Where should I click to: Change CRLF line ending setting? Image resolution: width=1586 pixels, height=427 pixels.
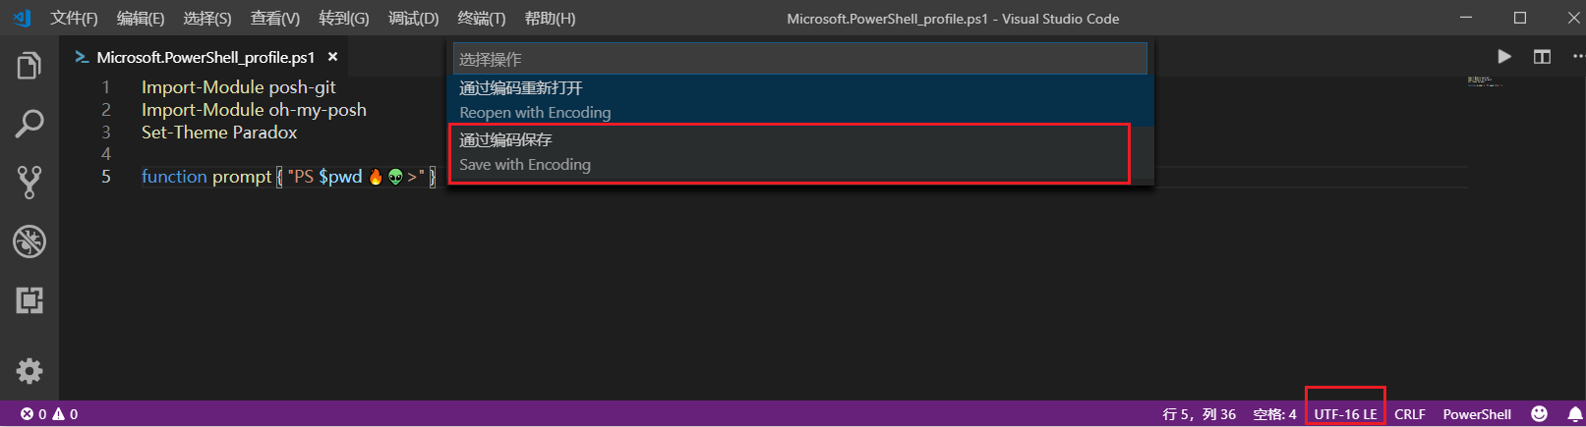(1409, 414)
